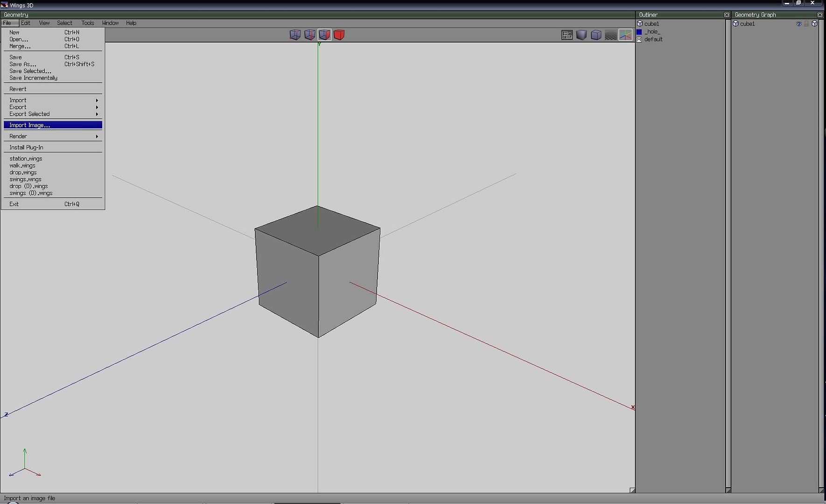Open recent file walk.wings

coord(53,166)
